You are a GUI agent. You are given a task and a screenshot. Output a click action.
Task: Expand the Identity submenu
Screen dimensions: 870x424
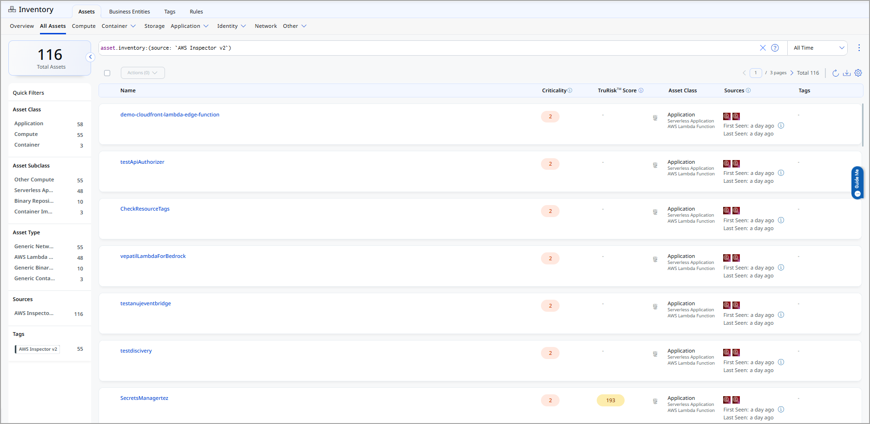pos(231,26)
